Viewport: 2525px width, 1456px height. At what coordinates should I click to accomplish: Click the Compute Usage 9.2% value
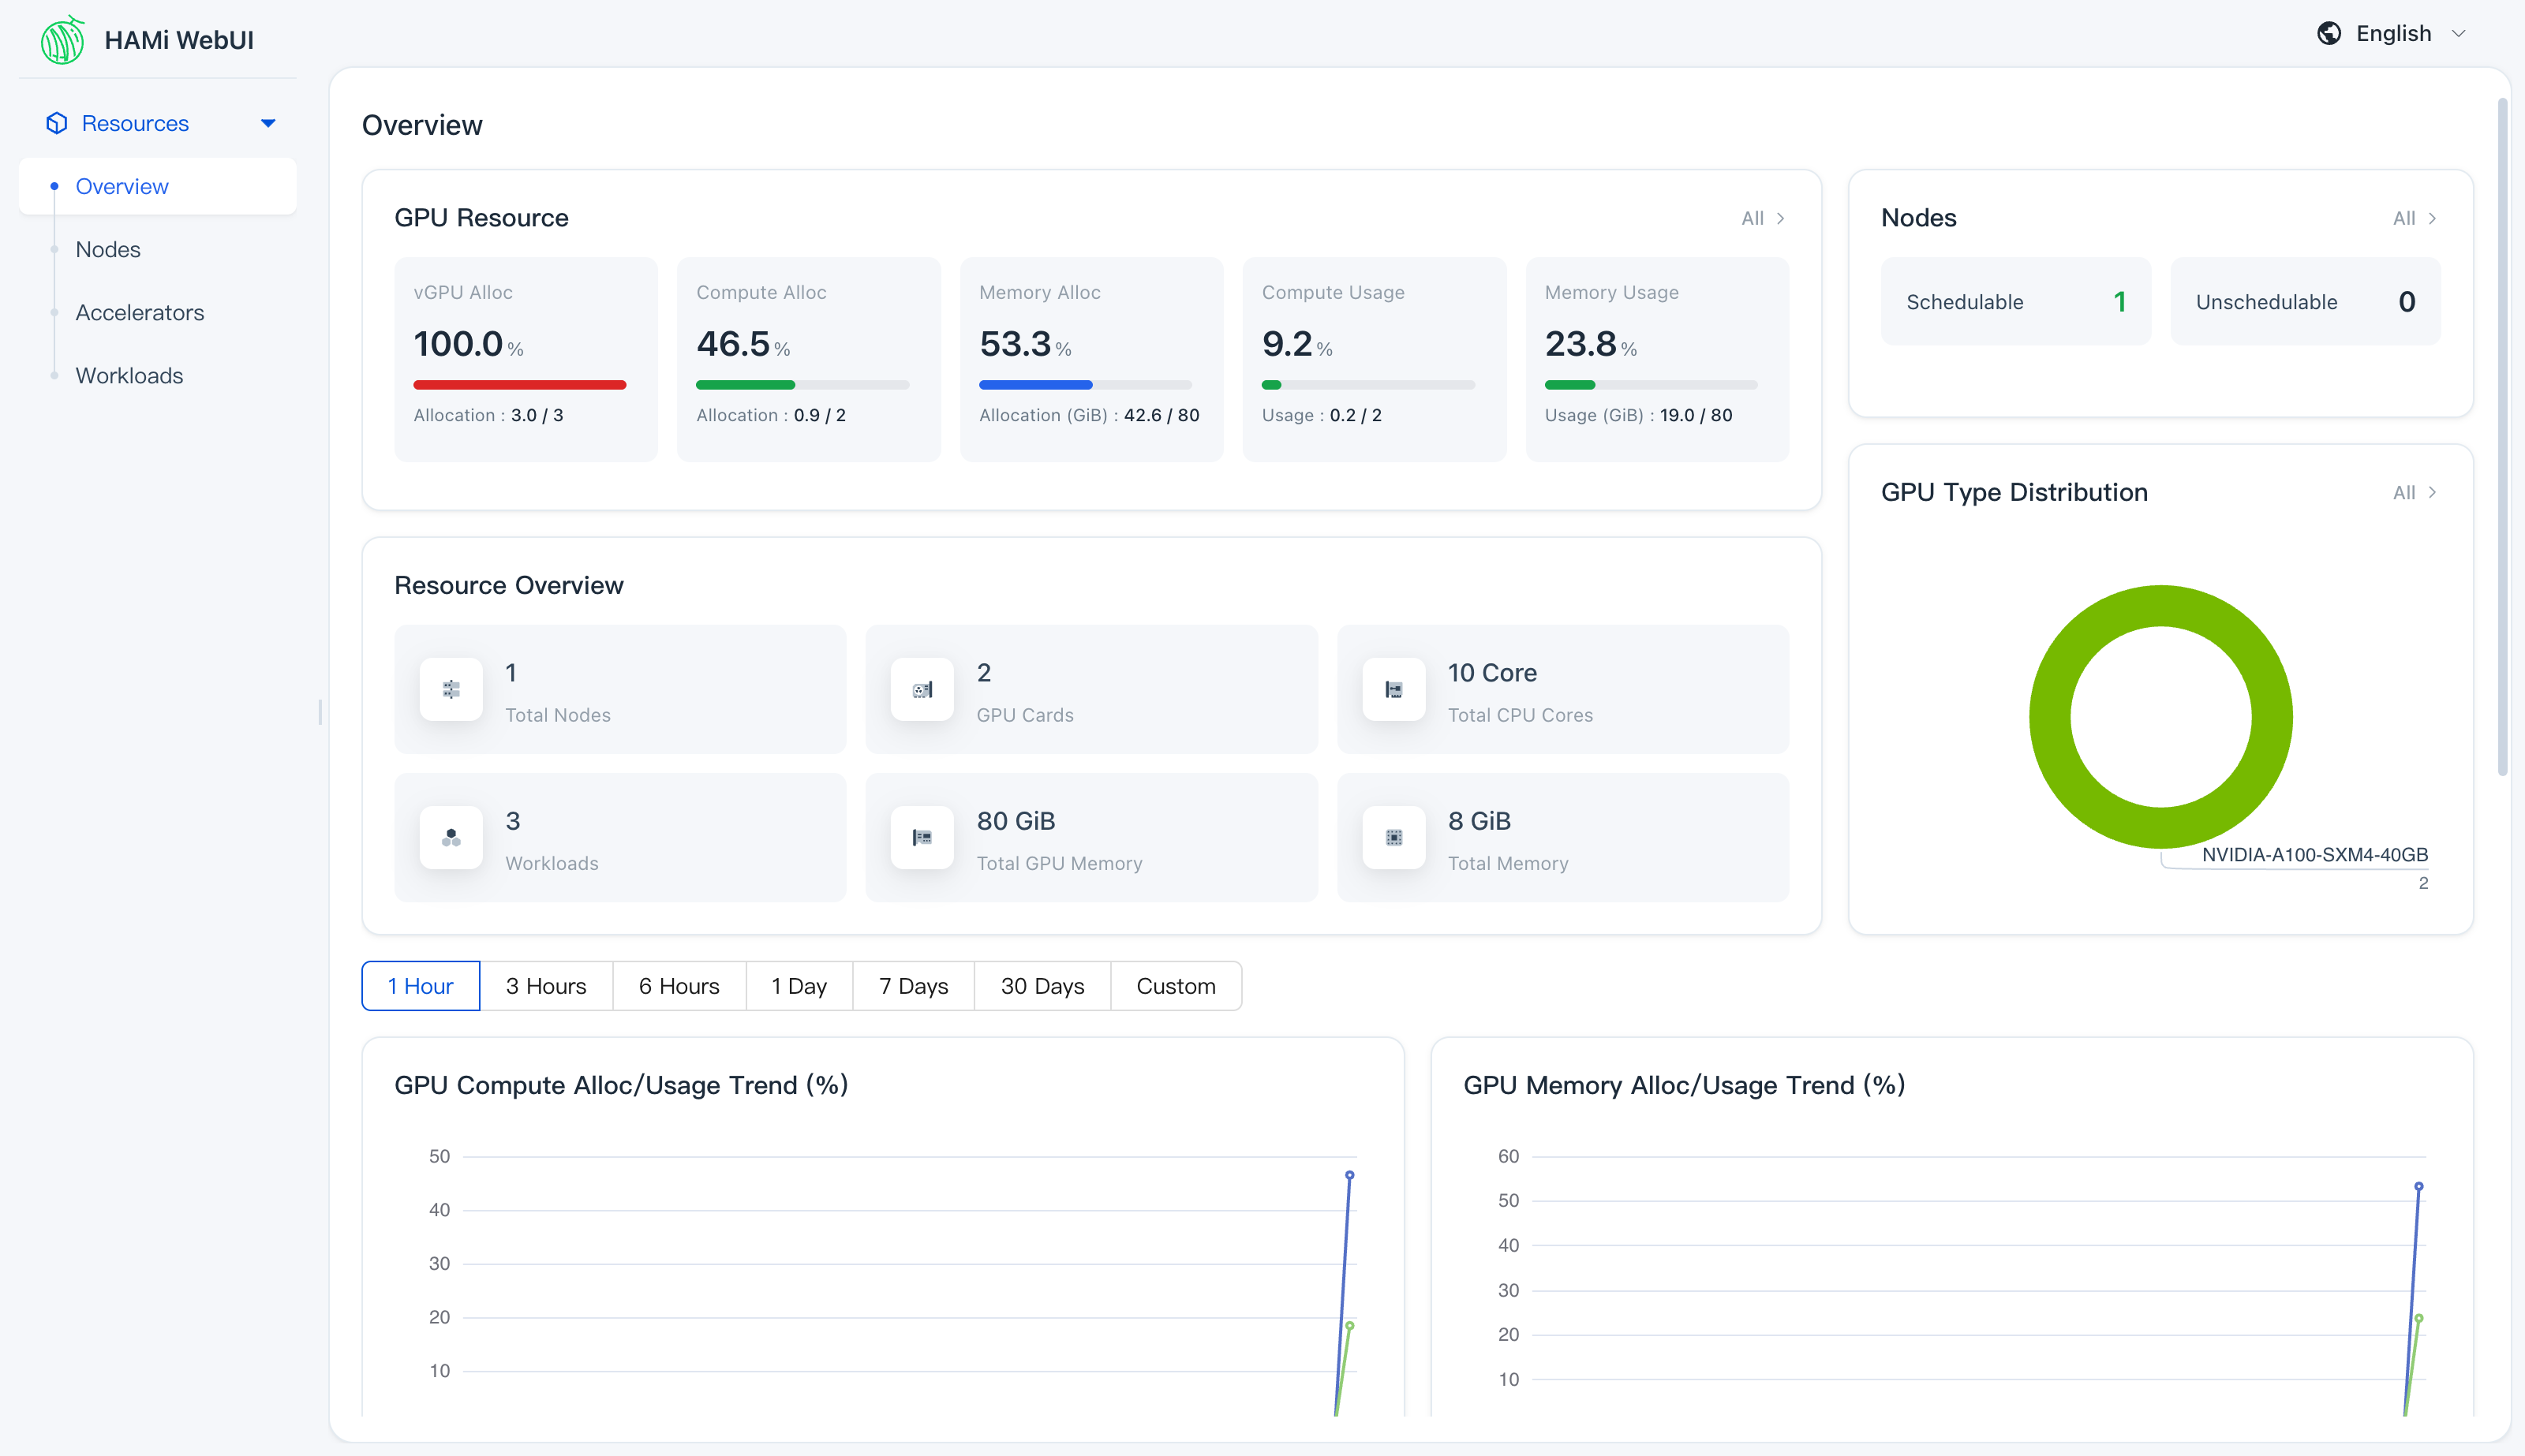point(1296,343)
